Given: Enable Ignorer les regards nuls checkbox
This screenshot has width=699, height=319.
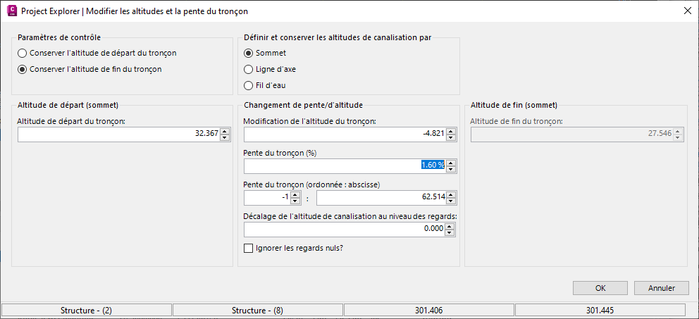Looking at the screenshot, I should pos(248,248).
